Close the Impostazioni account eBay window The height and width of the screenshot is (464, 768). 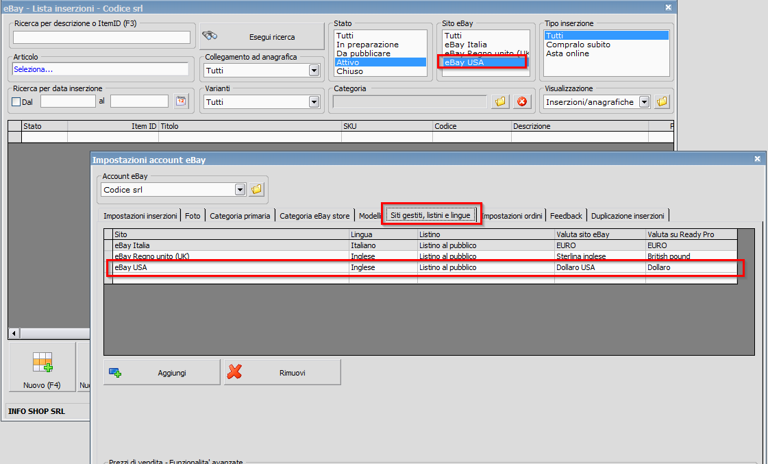757,159
